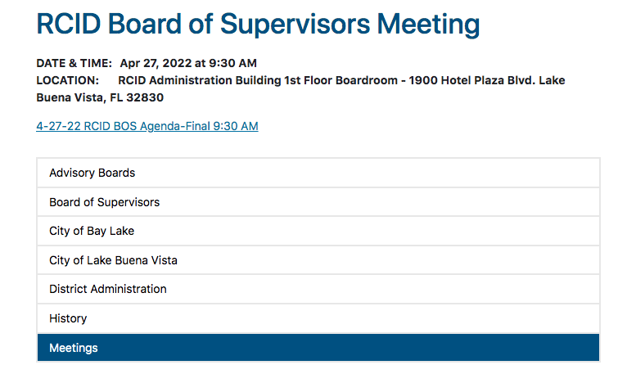
Task: Click the "Apr 27, 2022" date text
Action: (x=156, y=63)
